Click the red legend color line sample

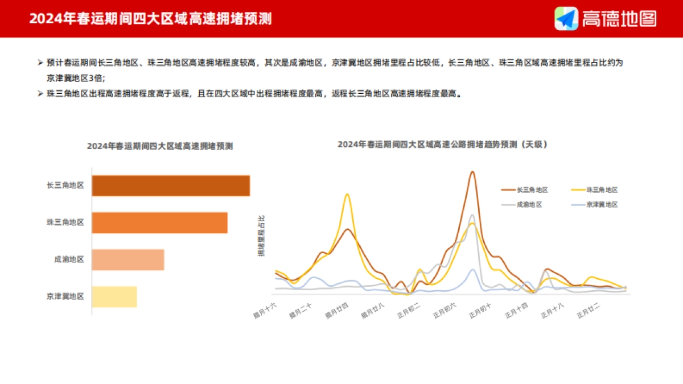(509, 190)
